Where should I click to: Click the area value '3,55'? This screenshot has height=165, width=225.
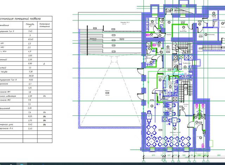point(30,56)
